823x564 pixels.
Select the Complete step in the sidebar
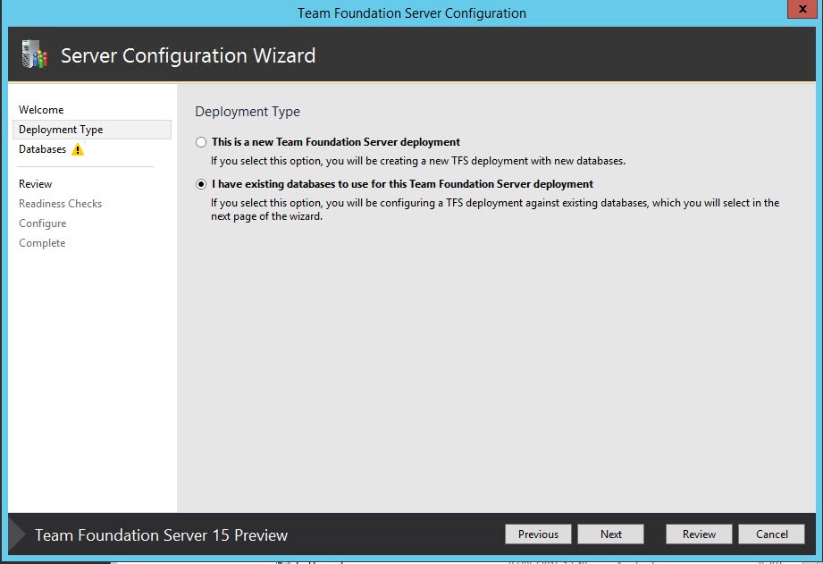[42, 243]
